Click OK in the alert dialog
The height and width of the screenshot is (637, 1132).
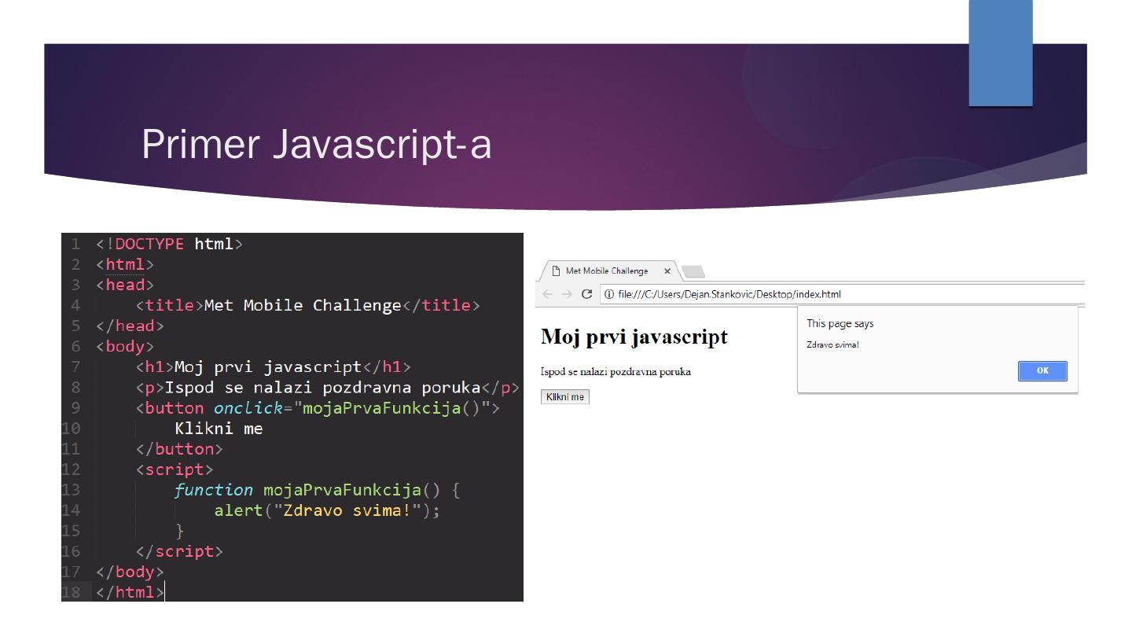[x=1042, y=371]
